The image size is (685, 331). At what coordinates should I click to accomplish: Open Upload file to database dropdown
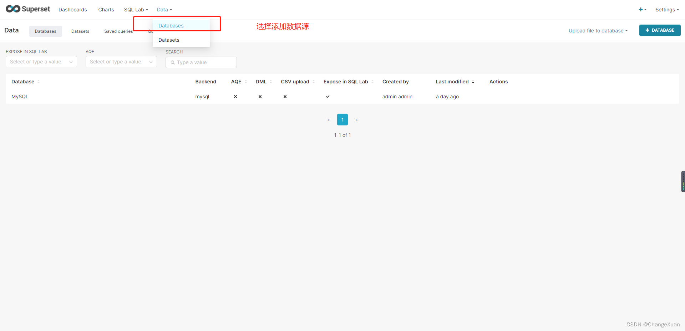tap(598, 31)
